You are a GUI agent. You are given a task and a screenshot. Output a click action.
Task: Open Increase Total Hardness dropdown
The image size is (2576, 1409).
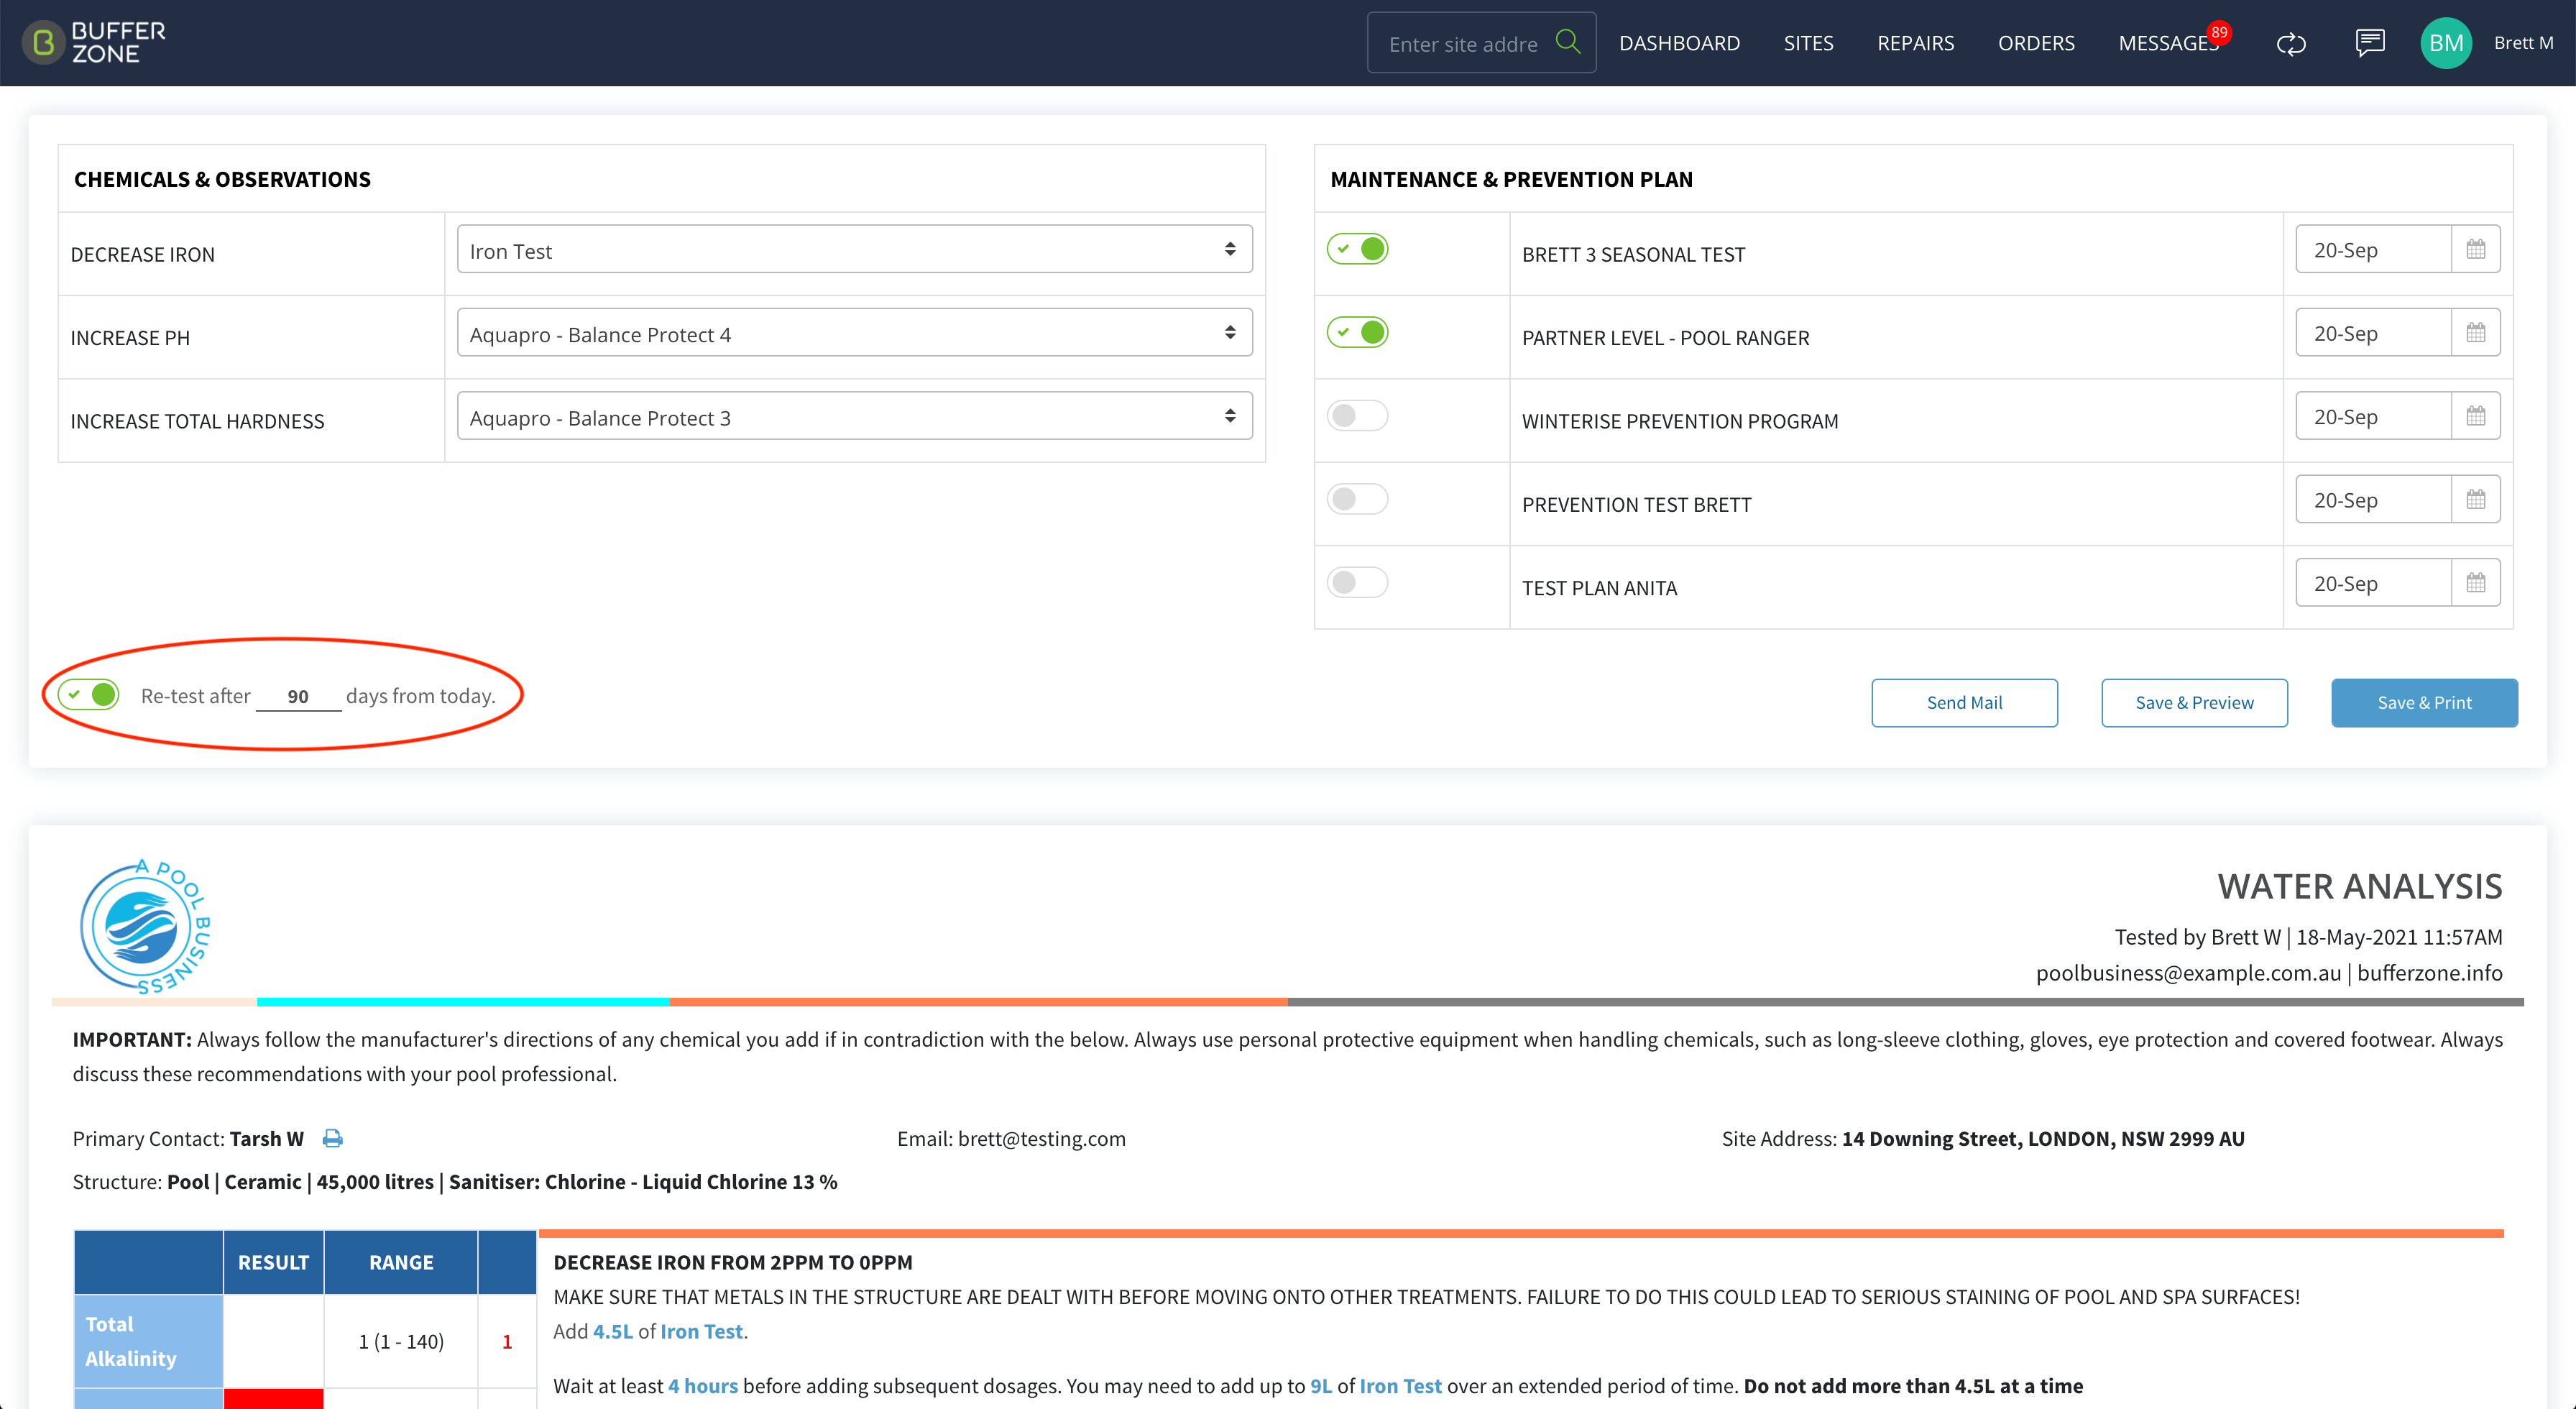pos(854,416)
